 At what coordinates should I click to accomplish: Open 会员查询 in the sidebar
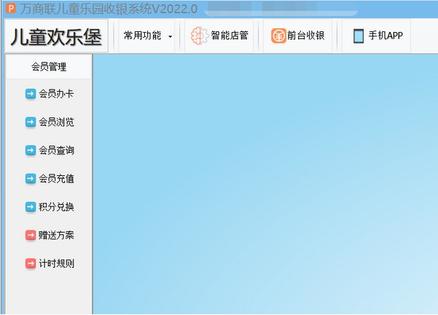(50, 151)
